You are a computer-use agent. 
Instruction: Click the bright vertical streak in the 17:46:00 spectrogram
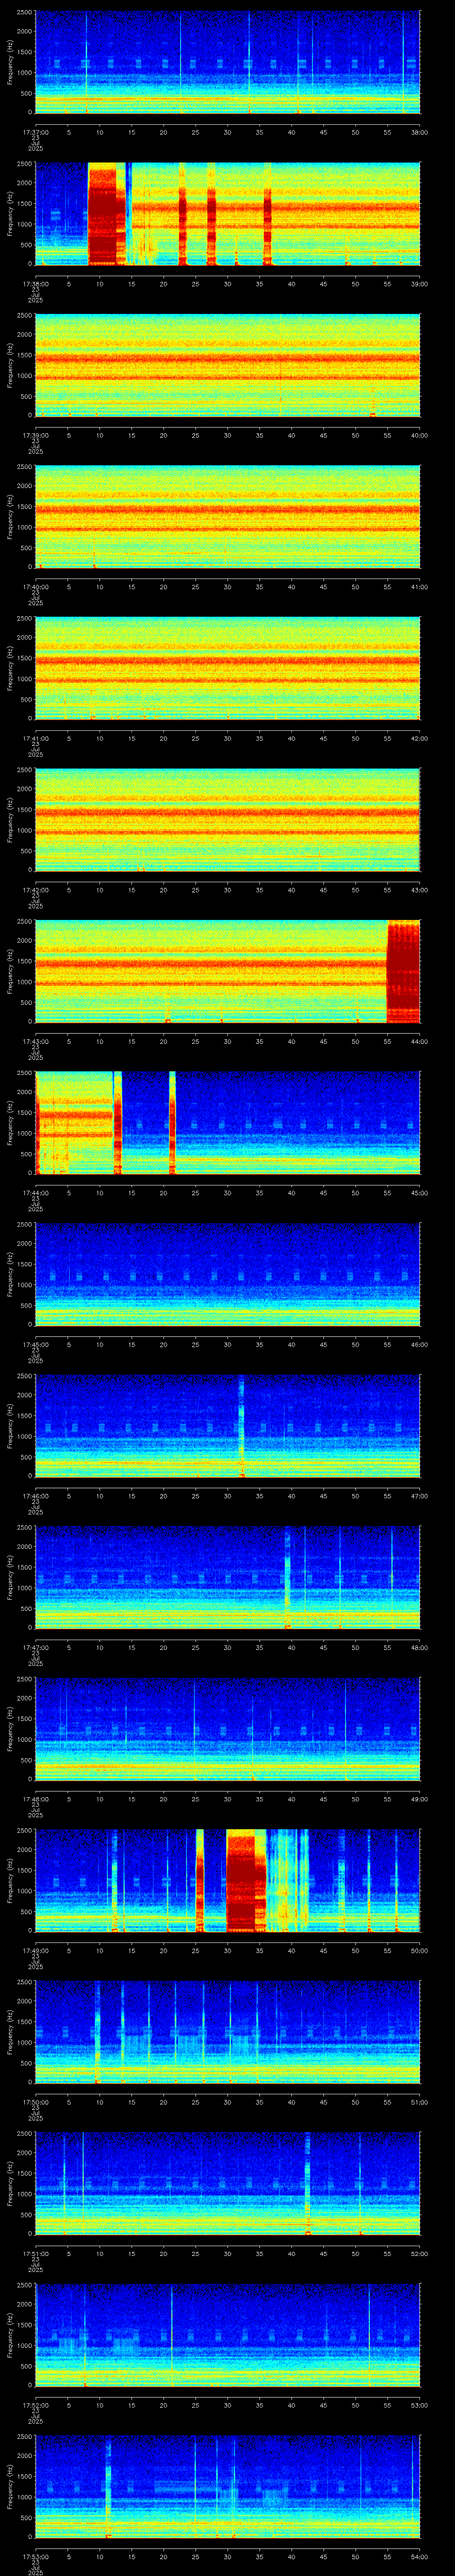(241, 1426)
